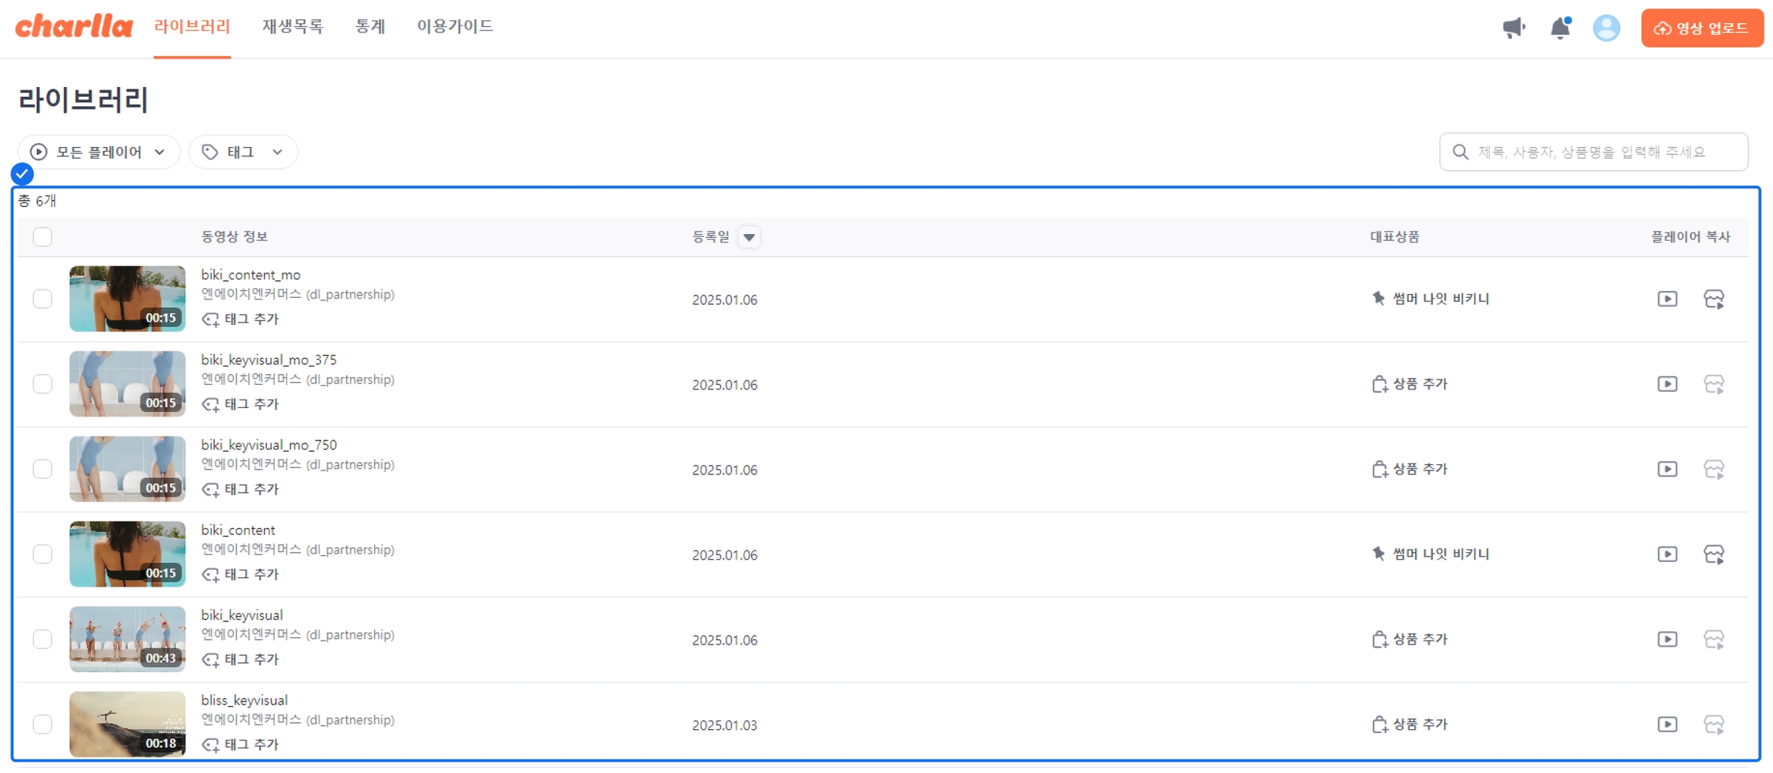Click the play icon for biki_keyvisual_mo_750
The height and width of the screenshot is (773, 1773).
click(x=1667, y=469)
